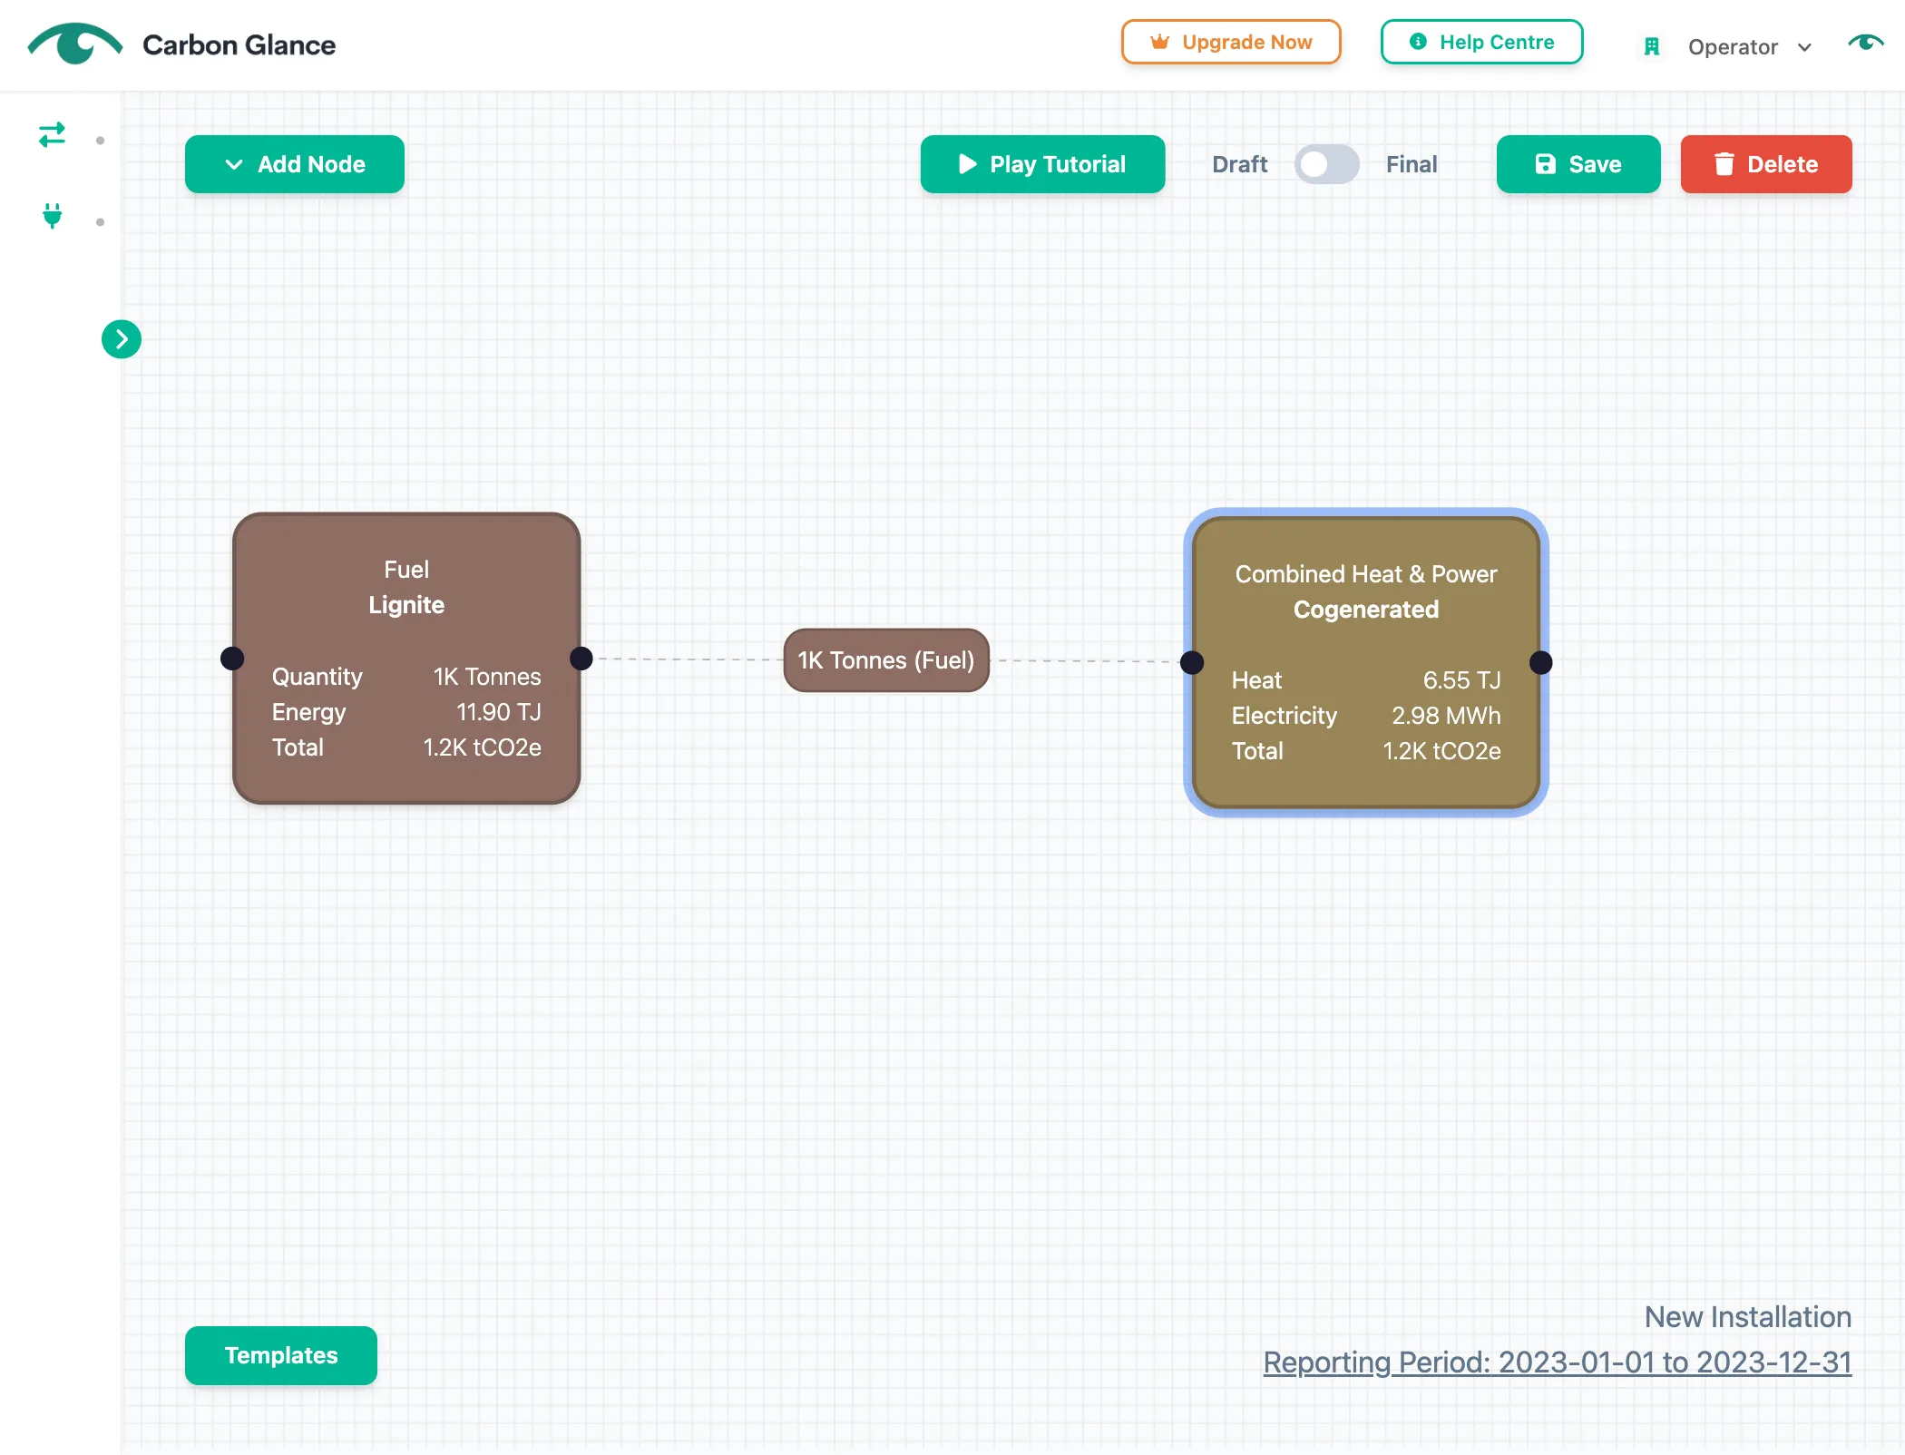Open the transfer arrows sidebar icon

(x=52, y=135)
